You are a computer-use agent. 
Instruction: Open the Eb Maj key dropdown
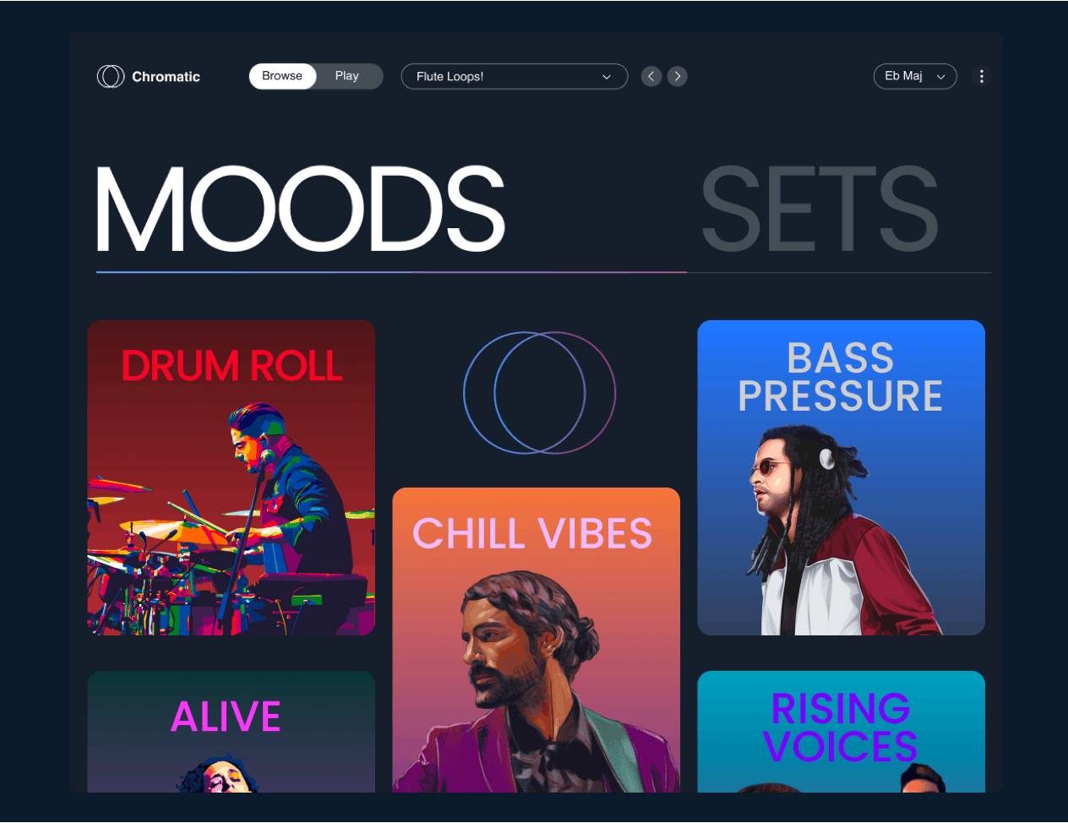point(915,76)
